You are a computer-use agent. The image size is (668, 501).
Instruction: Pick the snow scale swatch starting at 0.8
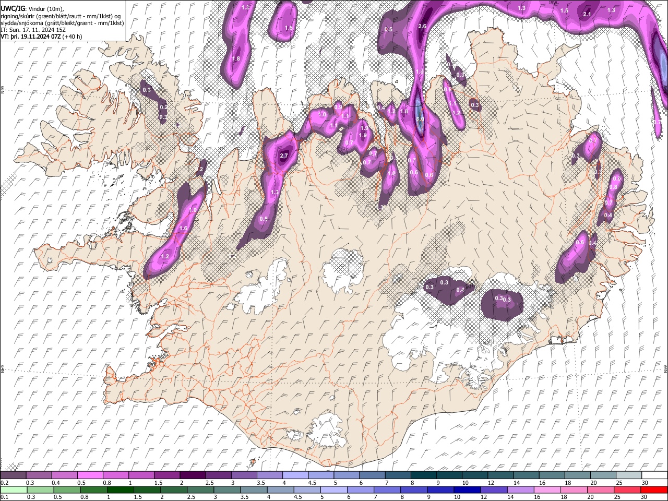pos(116,475)
